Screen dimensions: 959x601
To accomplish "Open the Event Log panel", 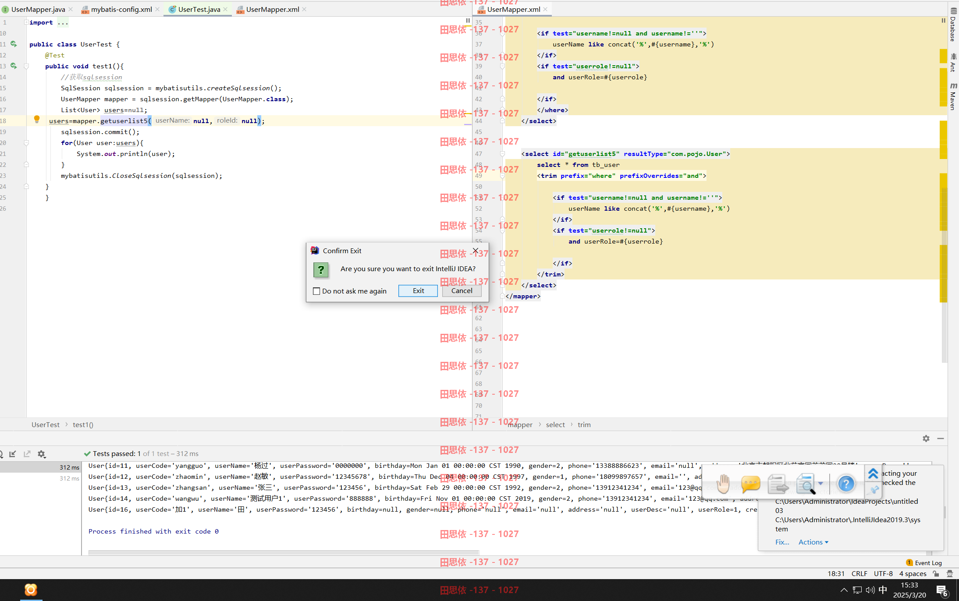I will [x=924, y=563].
